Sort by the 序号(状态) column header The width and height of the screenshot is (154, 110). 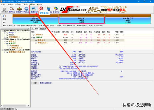click(x=56, y=32)
